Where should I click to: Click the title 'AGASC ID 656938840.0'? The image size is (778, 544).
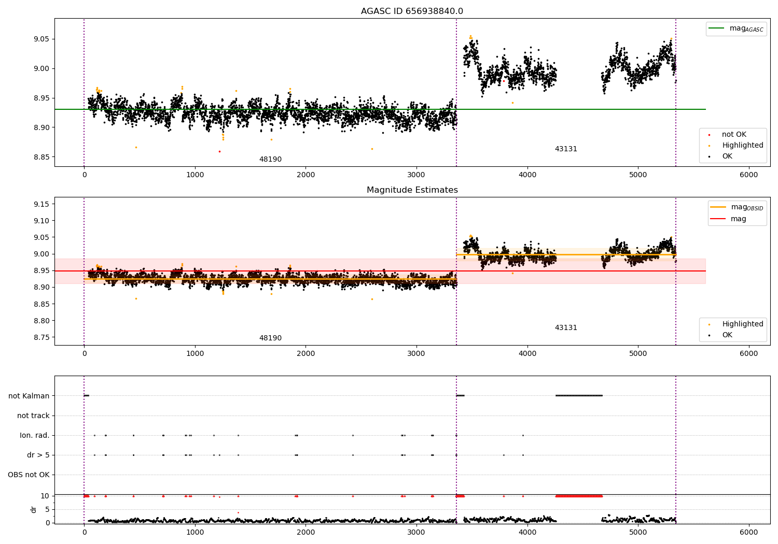[412, 11]
